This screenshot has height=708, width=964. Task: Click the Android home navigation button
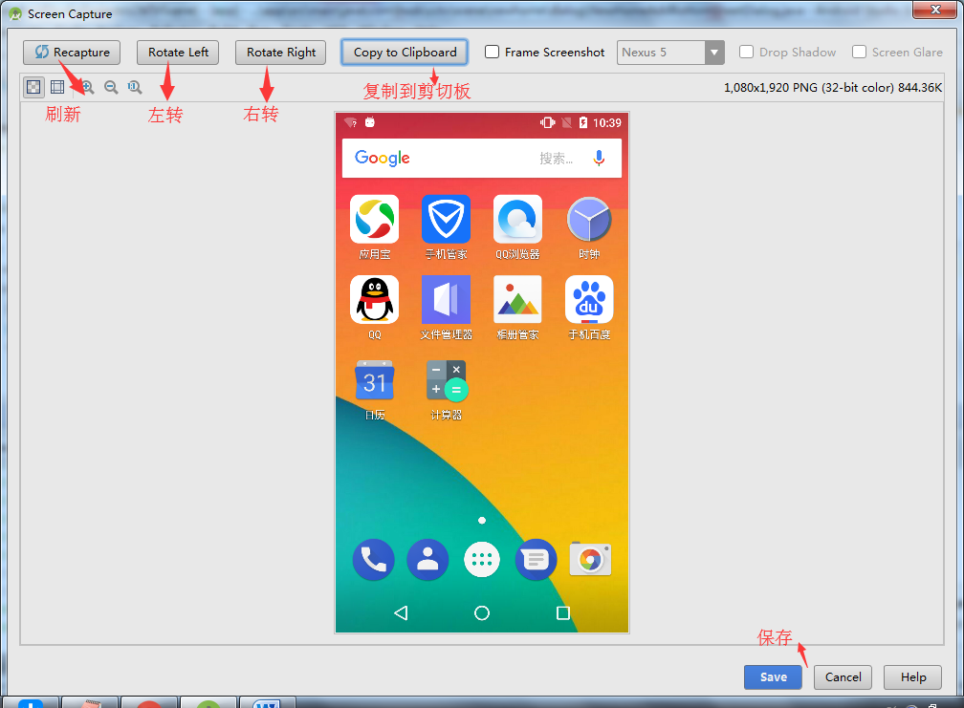pyautogui.click(x=482, y=612)
